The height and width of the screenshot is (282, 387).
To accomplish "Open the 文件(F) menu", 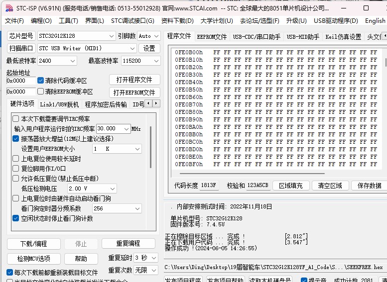I will click(14, 21).
